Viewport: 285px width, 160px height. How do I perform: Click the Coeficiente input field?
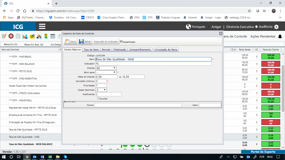click(108, 94)
